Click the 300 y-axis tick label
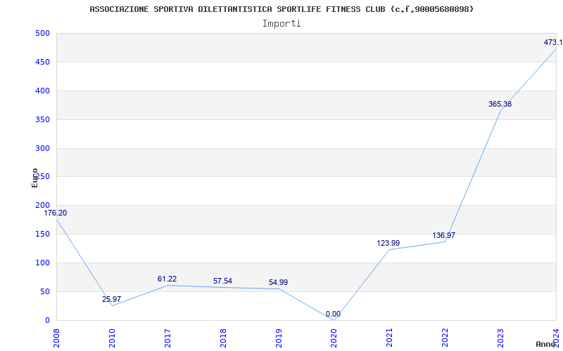 (x=42, y=148)
